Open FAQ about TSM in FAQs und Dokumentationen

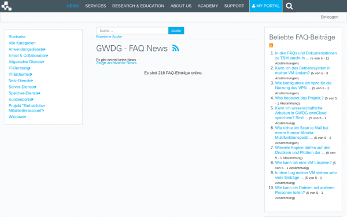pyautogui.click(x=305, y=56)
